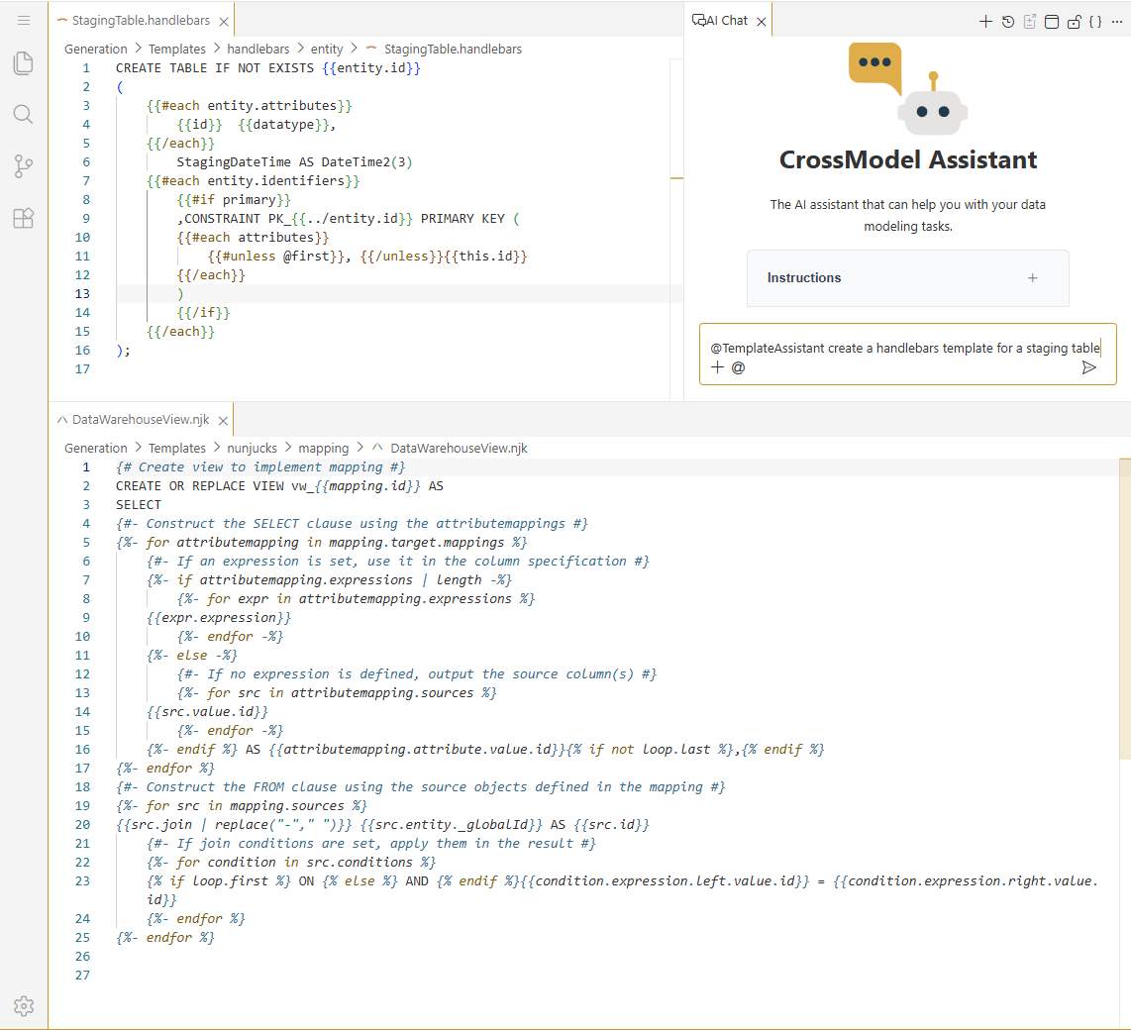Image resolution: width=1131 pixels, height=1030 pixels.
Task: Click ',CONSTRAINT PK_' code line
Action: (348, 219)
